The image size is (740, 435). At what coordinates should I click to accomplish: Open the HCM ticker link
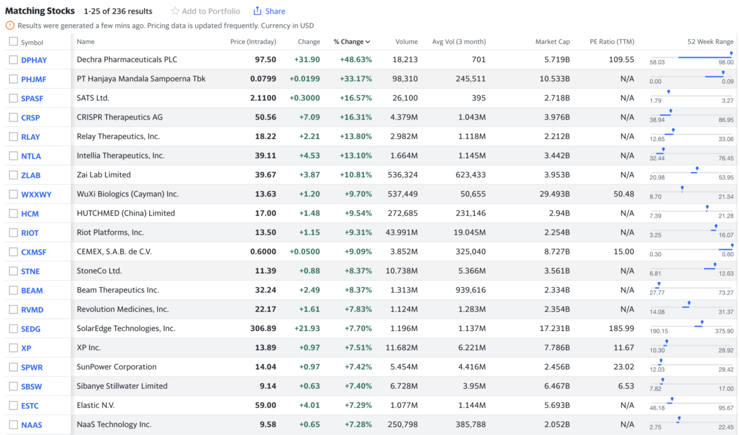coord(30,214)
